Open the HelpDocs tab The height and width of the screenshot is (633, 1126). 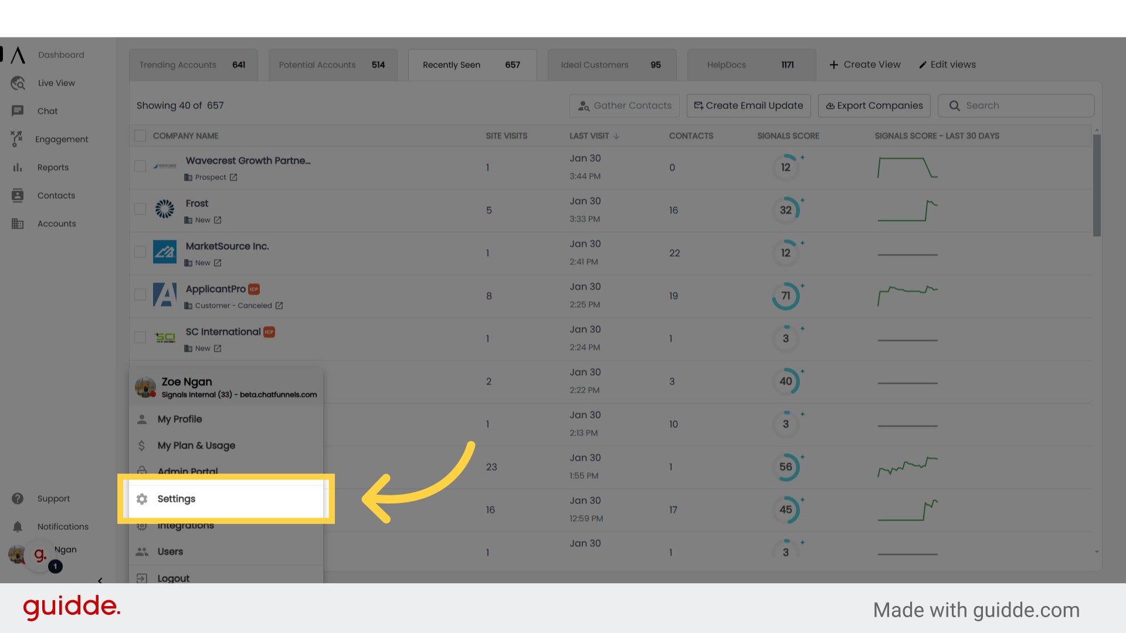point(752,65)
